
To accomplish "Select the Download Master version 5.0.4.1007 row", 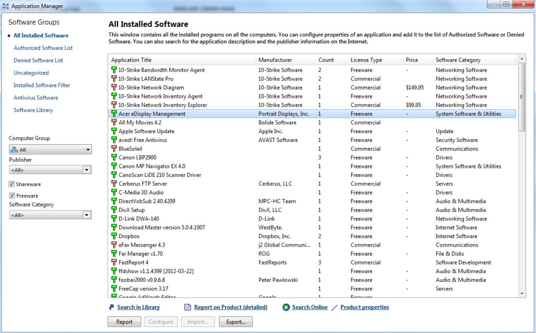I will click(312, 228).
